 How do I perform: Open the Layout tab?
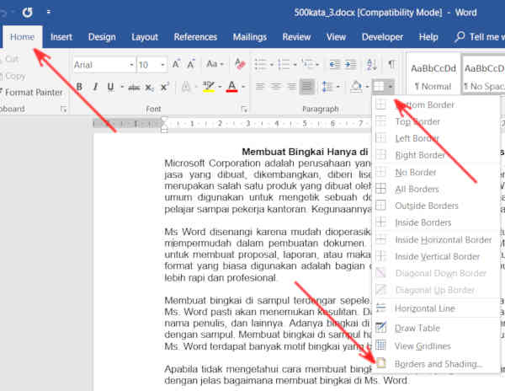[x=145, y=37]
